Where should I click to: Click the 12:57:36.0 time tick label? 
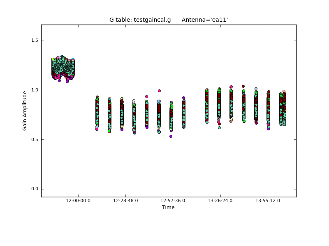pyautogui.click(x=173, y=200)
